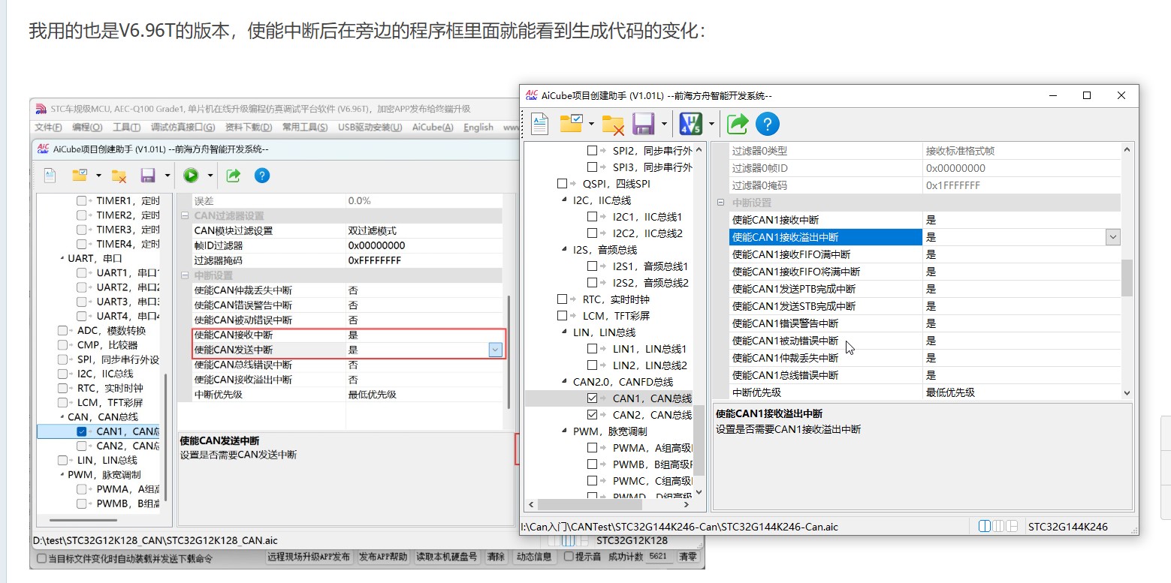Open 工具(T) menu in back window
The width and height of the screenshot is (1171, 583).
126,128
